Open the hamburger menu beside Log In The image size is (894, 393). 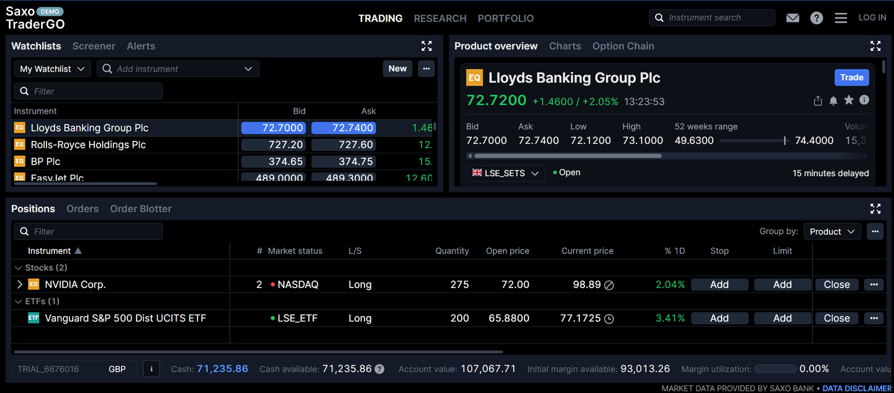[841, 17]
